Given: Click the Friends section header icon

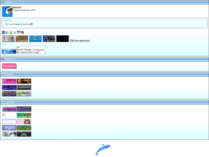Looking at the screenshot, I should click(3, 74).
